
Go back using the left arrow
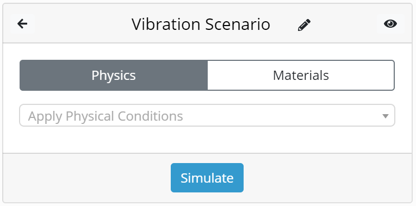tap(22, 24)
